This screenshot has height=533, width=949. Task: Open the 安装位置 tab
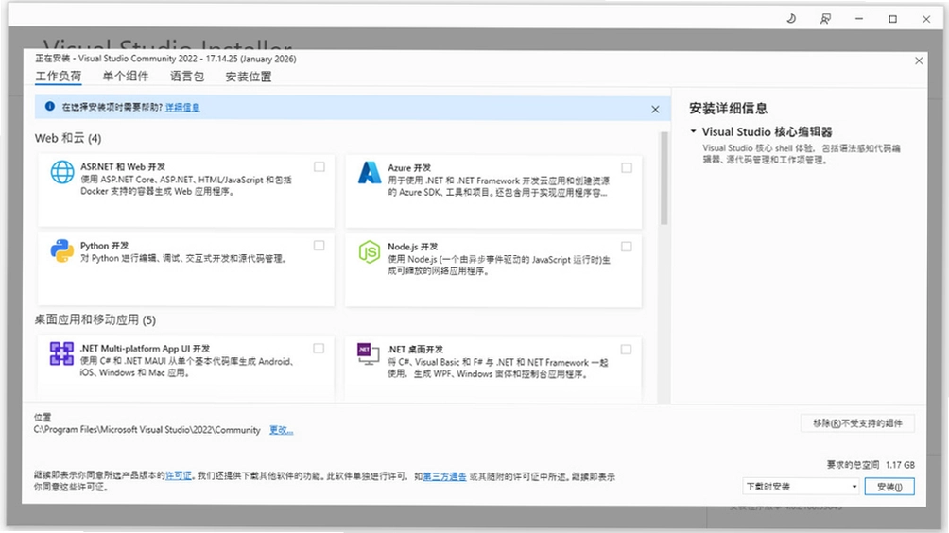249,77
